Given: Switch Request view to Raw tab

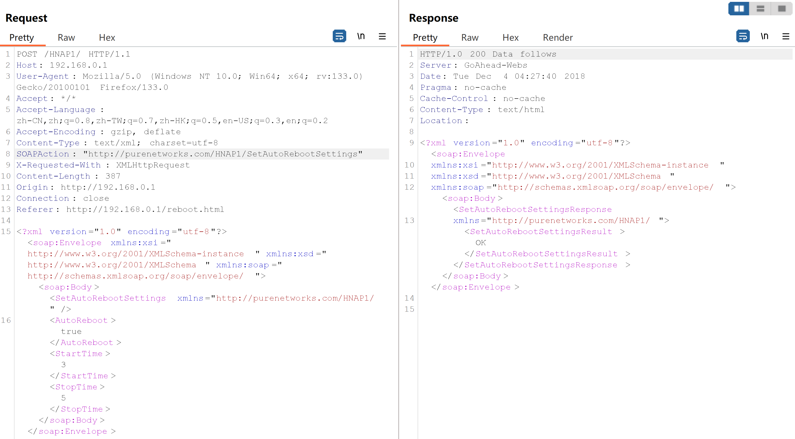Looking at the screenshot, I should pyautogui.click(x=66, y=38).
